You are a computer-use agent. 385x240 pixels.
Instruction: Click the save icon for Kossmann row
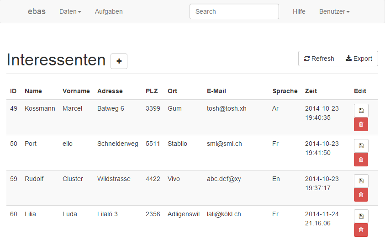(361, 111)
